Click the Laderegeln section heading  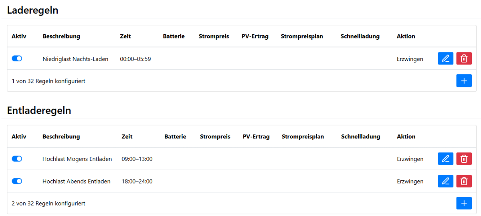(32, 10)
